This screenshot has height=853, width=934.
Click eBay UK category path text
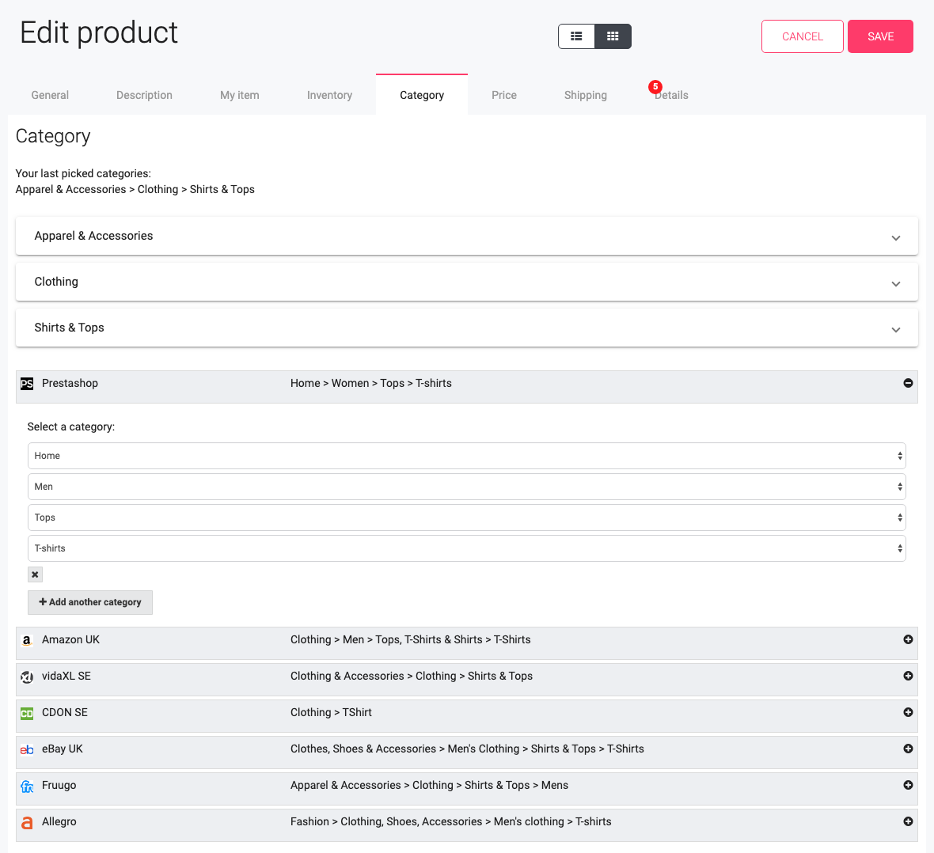(x=467, y=749)
